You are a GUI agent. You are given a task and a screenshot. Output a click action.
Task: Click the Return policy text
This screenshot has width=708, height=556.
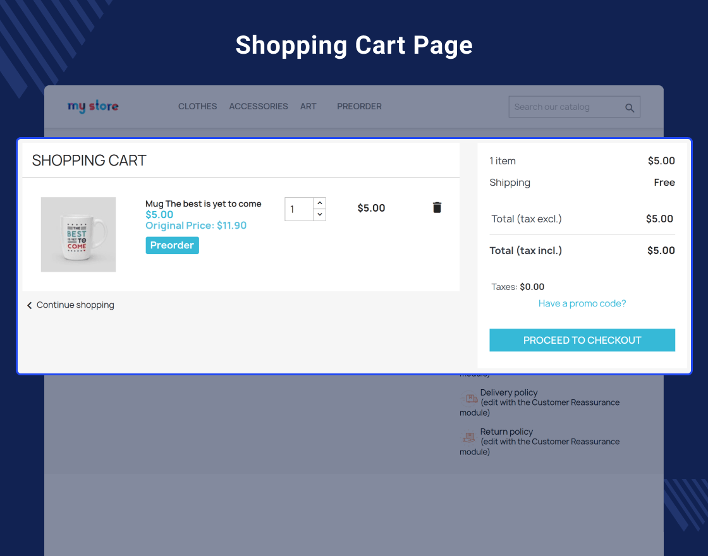point(506,432)
